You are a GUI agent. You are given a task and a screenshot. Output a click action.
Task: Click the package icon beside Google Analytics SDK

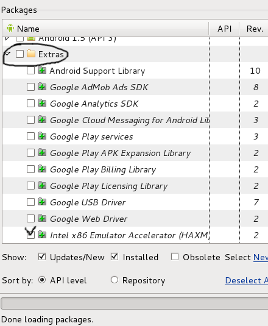42,103
